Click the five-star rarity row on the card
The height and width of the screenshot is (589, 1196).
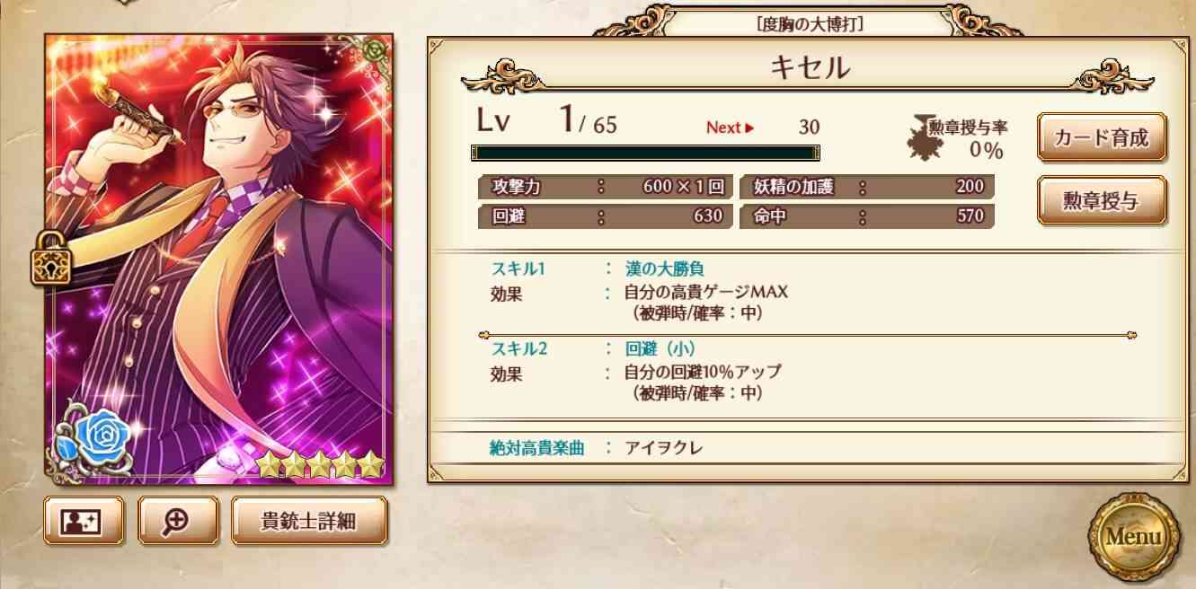tap(320, 464)
